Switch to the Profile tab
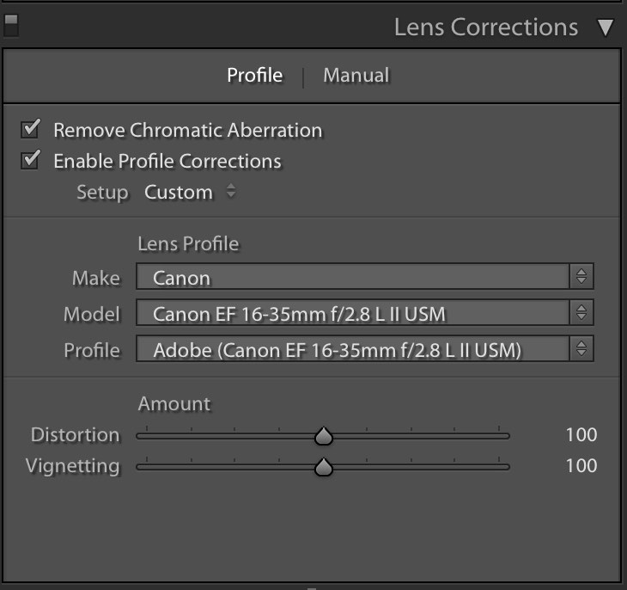The height and width of the screenshot is (590, 627). point(255,76)
